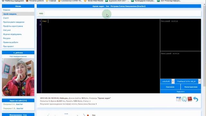Click the page vertical scrollbar

tap(205, 46)
